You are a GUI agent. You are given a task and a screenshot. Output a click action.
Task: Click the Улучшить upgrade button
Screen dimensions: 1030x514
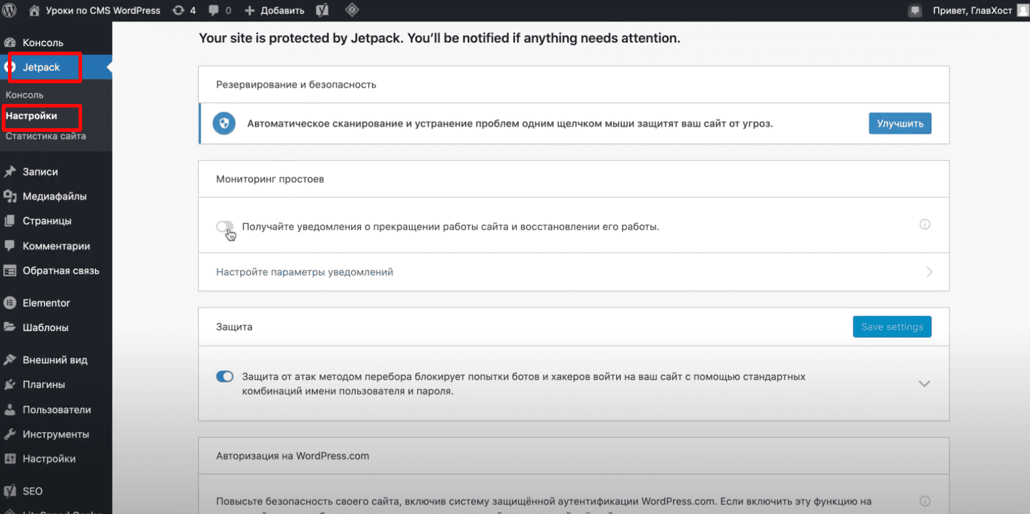click(x=899, y=123)
